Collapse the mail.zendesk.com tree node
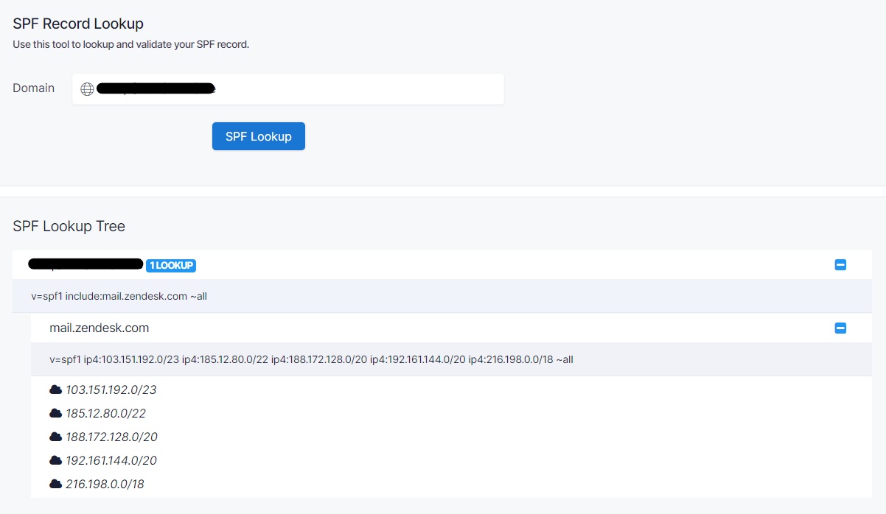Viewport: 886px width, 514px height. [840, 327]
